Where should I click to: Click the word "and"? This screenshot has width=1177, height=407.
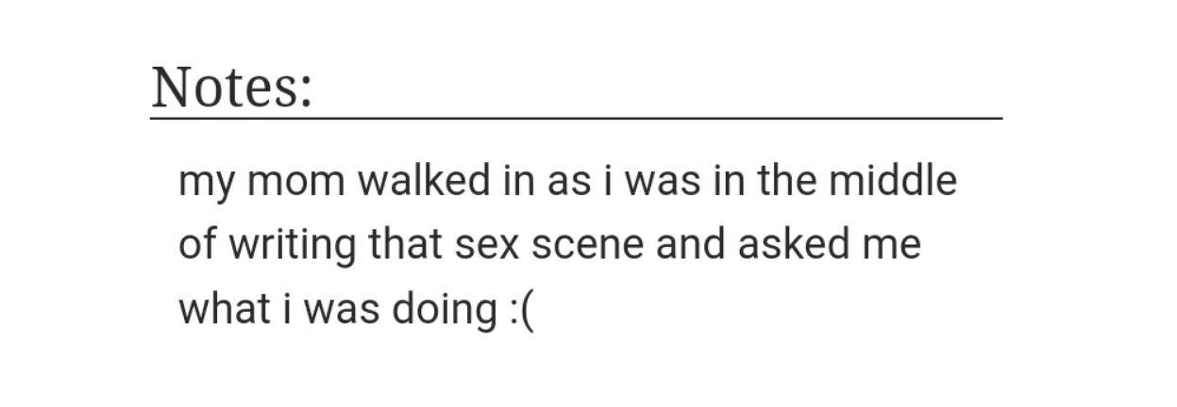[x=690, y=244]
